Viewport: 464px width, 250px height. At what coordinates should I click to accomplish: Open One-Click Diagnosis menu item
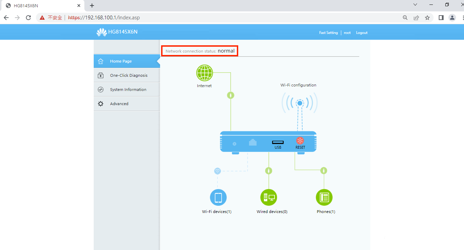(x=127, y=75)
